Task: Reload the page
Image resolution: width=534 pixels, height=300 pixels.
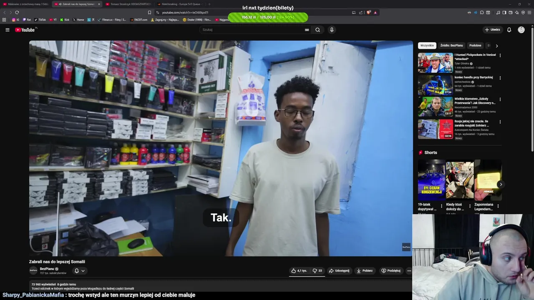Action: coord(17,12)
